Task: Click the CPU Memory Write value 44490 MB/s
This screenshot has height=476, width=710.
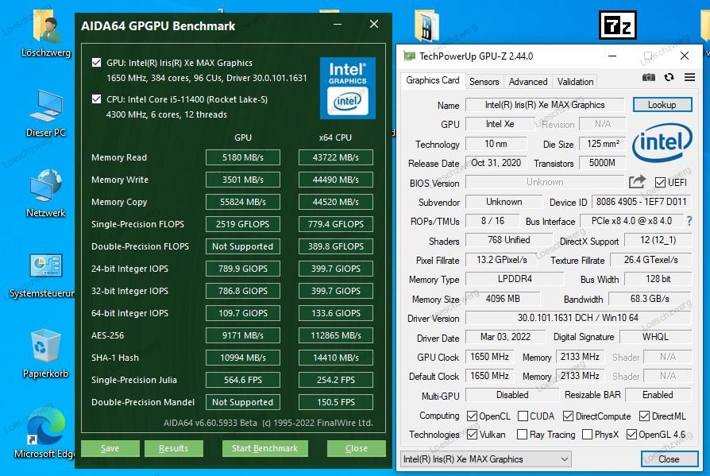Action: point(335,180)
